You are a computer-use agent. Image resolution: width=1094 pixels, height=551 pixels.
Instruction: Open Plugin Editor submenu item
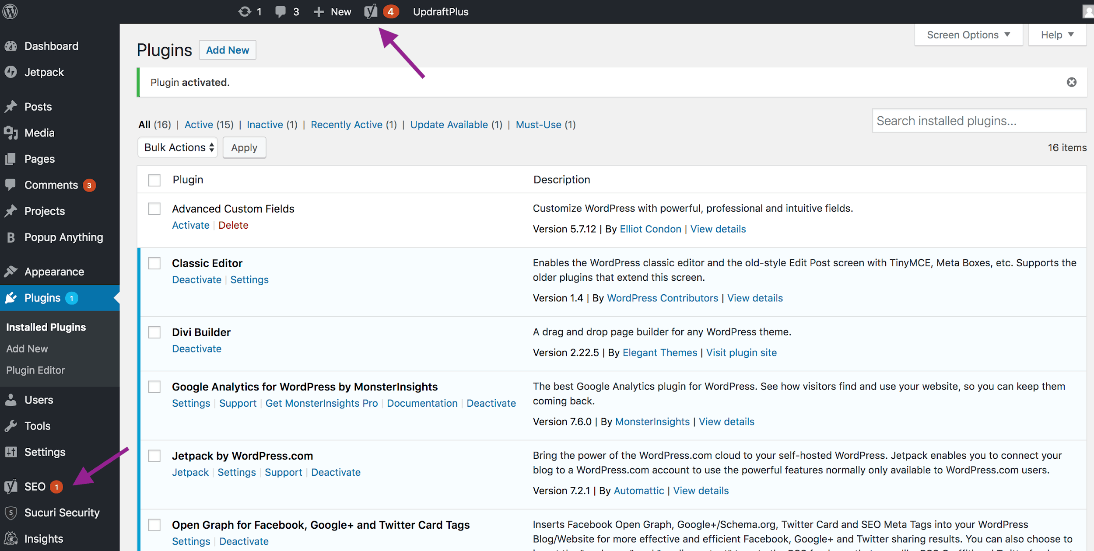coord(35,370)
